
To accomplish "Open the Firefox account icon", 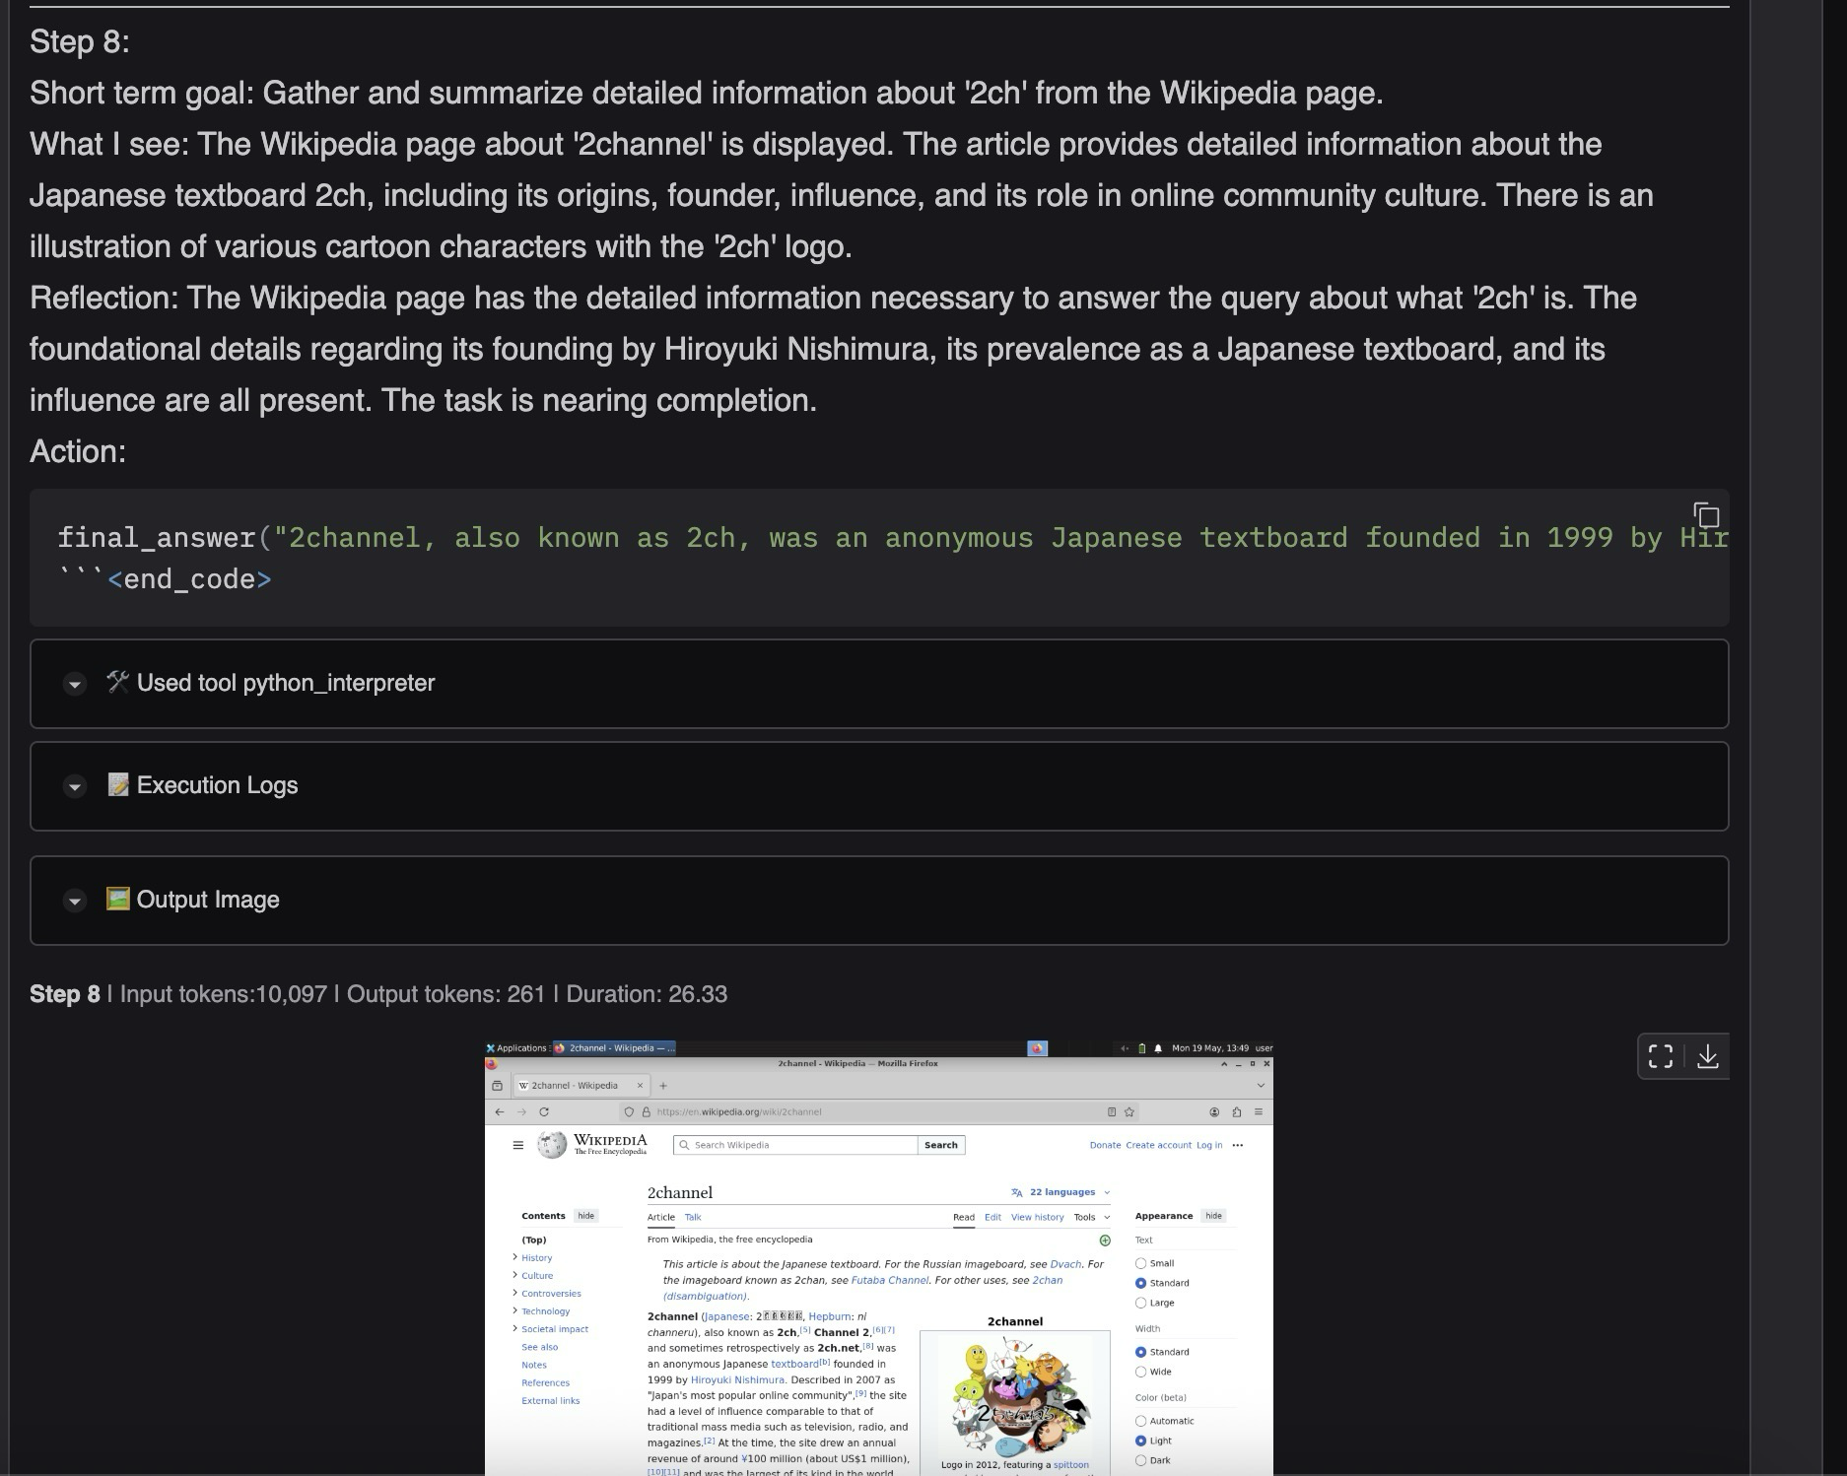I will point(1214,1111).
